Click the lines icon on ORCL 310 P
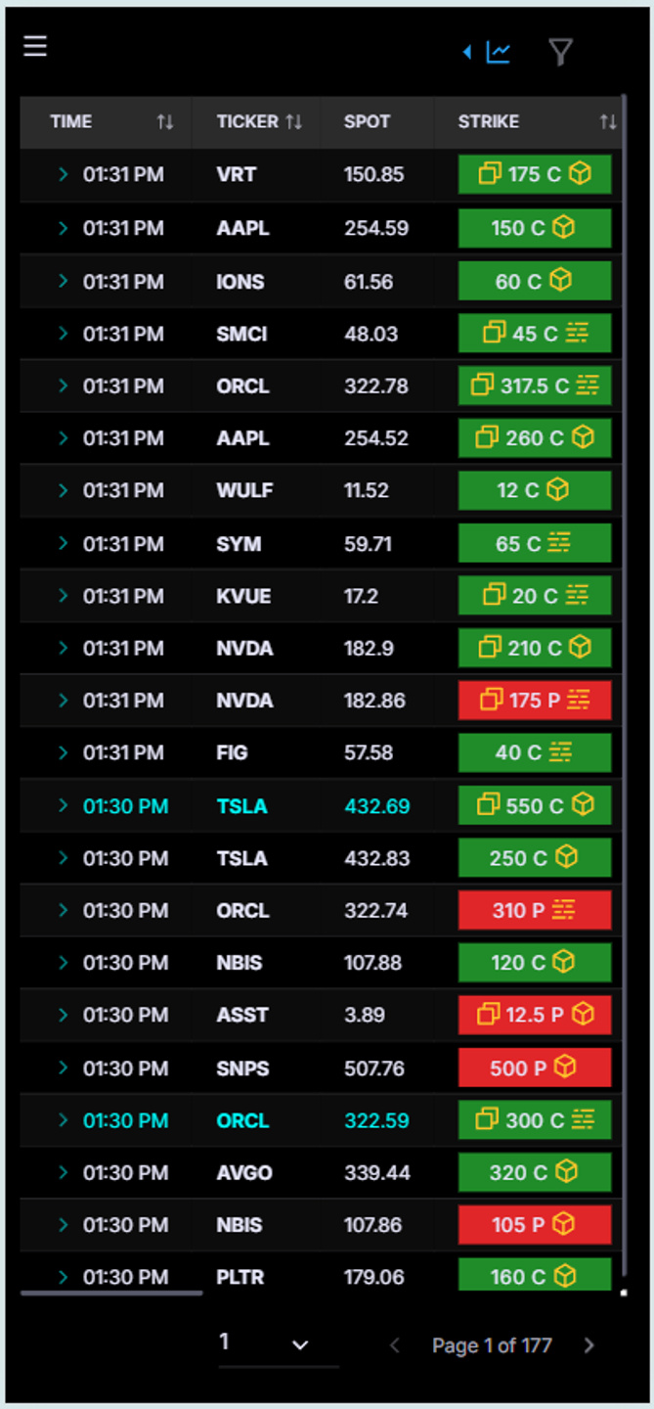This screenshot has height=1409, width=654. click(563, 910)
